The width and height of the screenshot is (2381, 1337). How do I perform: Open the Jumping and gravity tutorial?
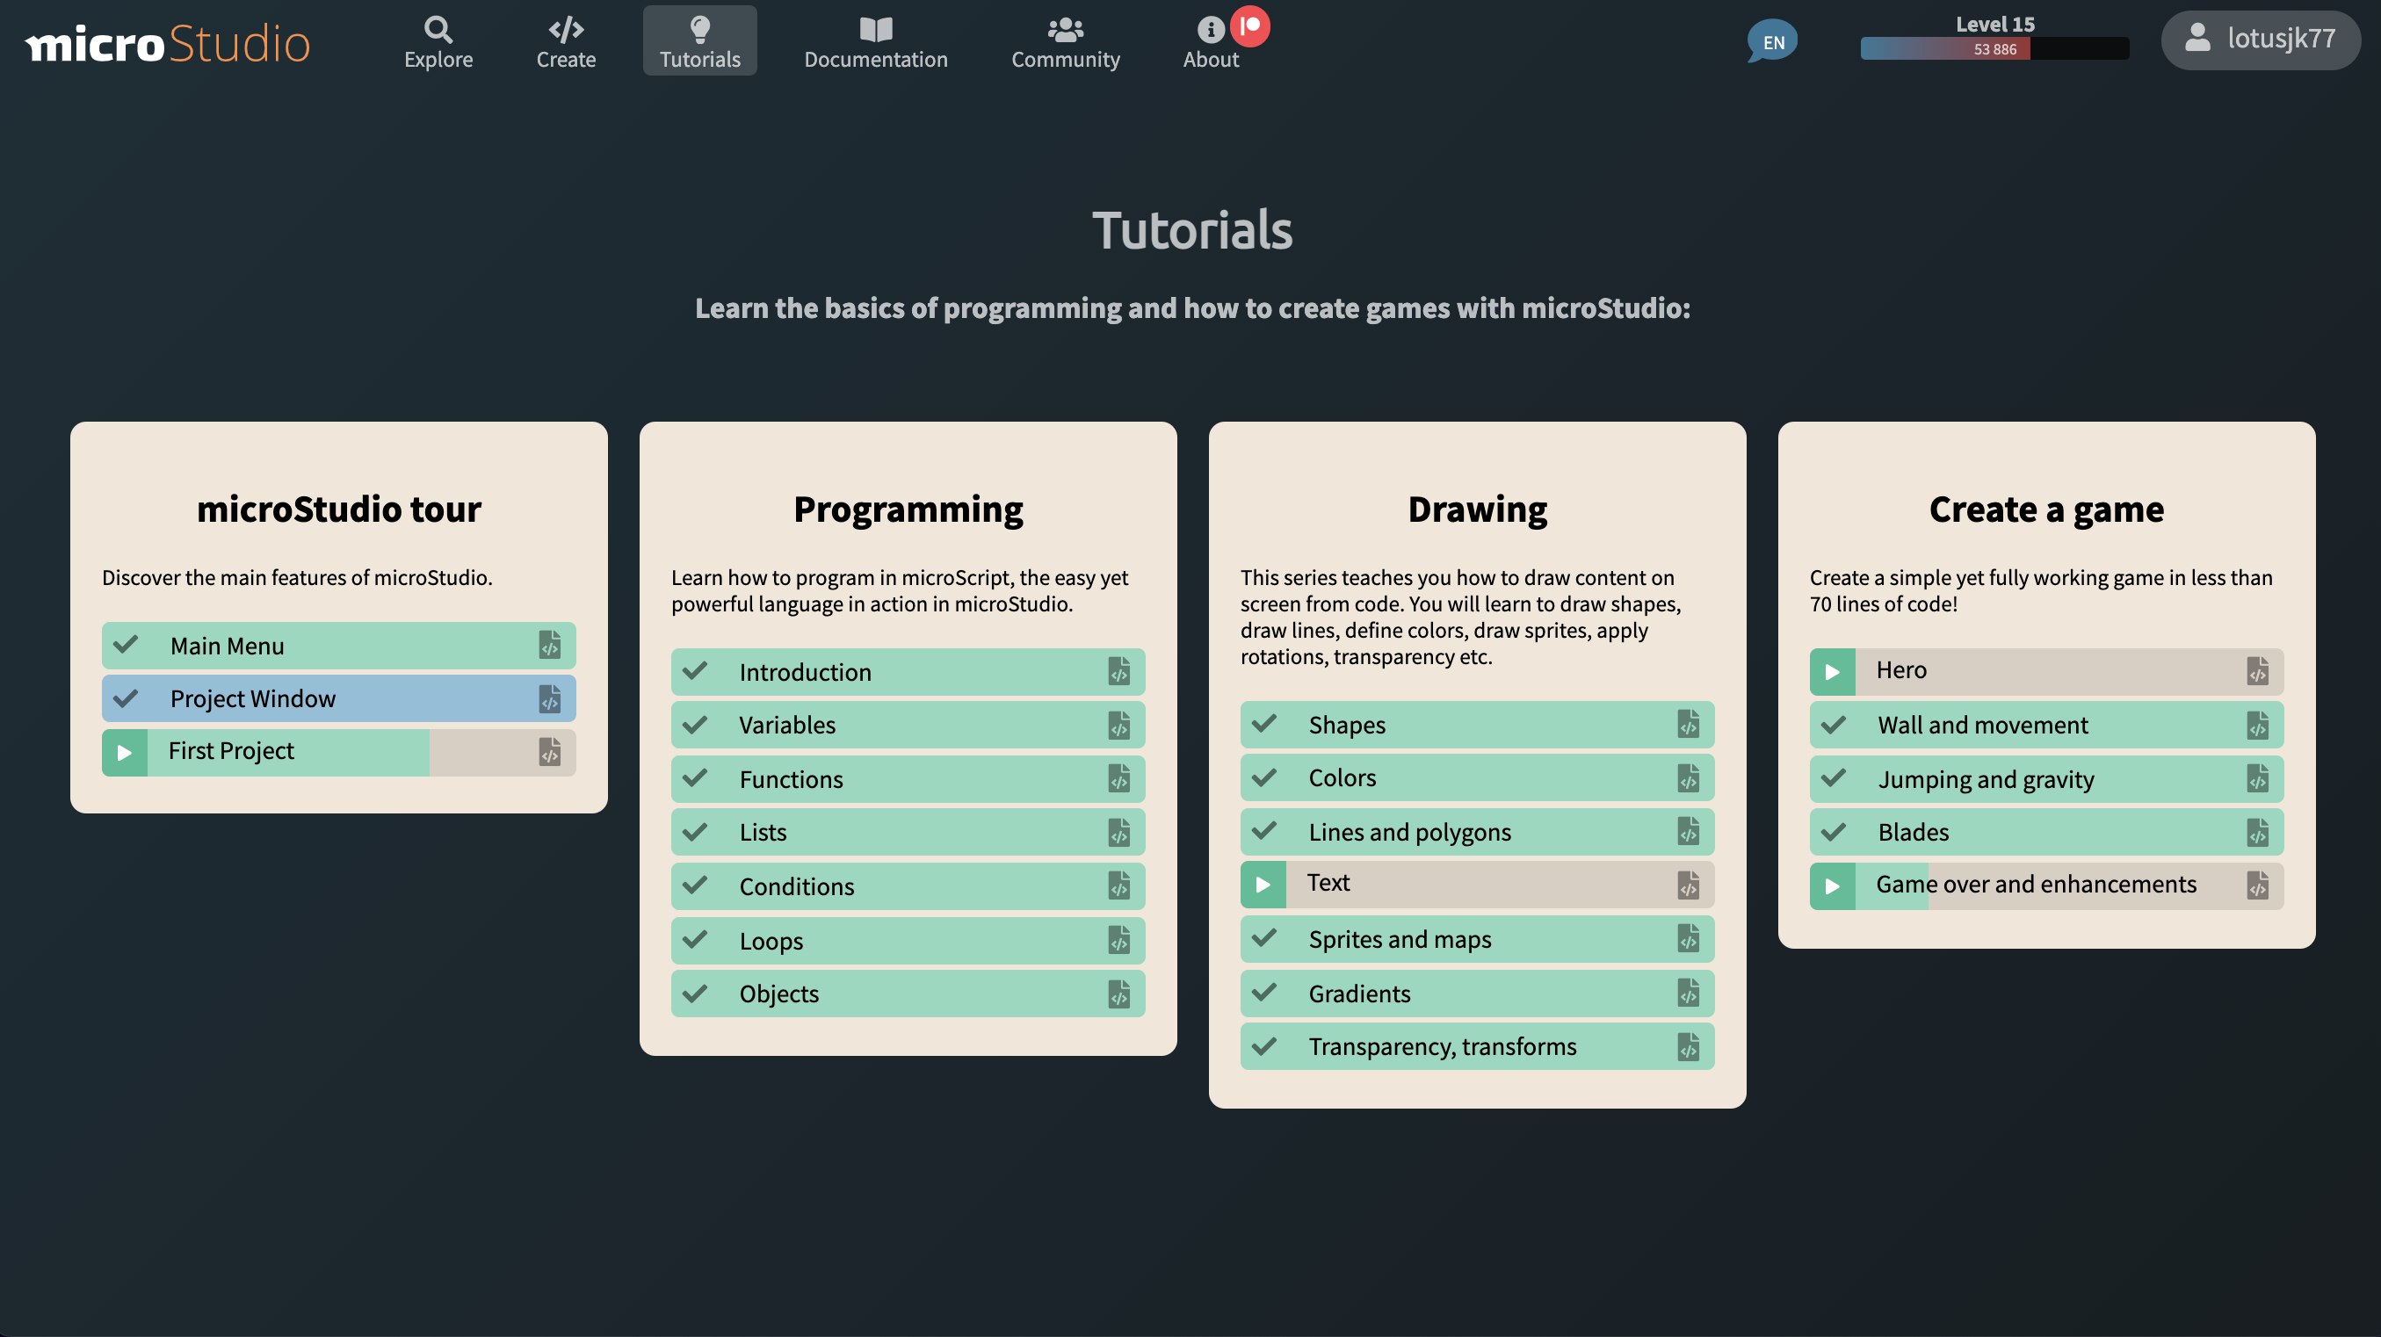click(x=2046, y=779)
